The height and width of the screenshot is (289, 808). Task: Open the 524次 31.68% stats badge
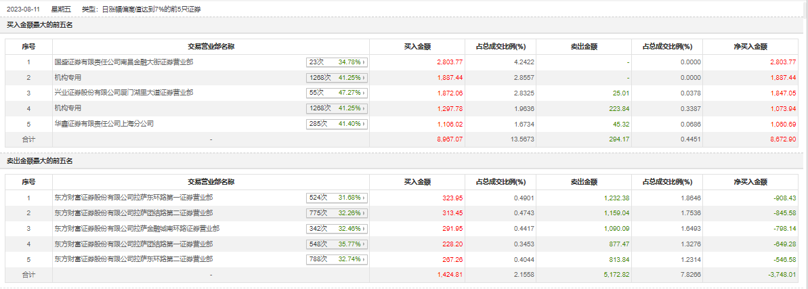click(337, 198)
